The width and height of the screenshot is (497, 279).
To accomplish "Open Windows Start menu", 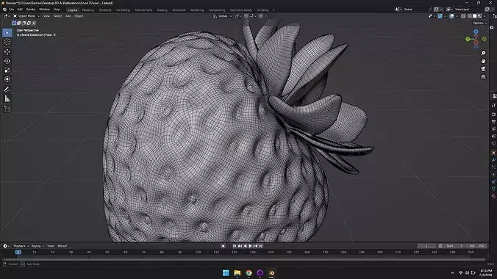I will pyautogui.click(x=226, y=273).
